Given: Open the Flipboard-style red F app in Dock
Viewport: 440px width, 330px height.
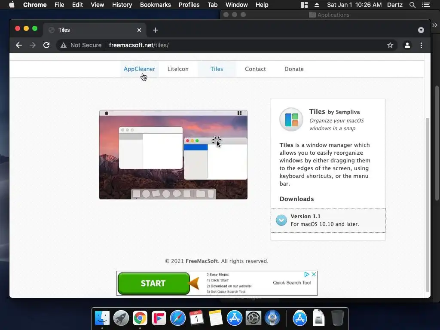Looking at the screenshot, I should coord(159,318).
